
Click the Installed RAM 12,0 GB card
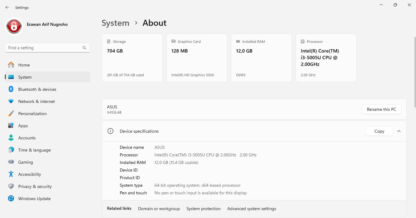click(x=261, y=58)
